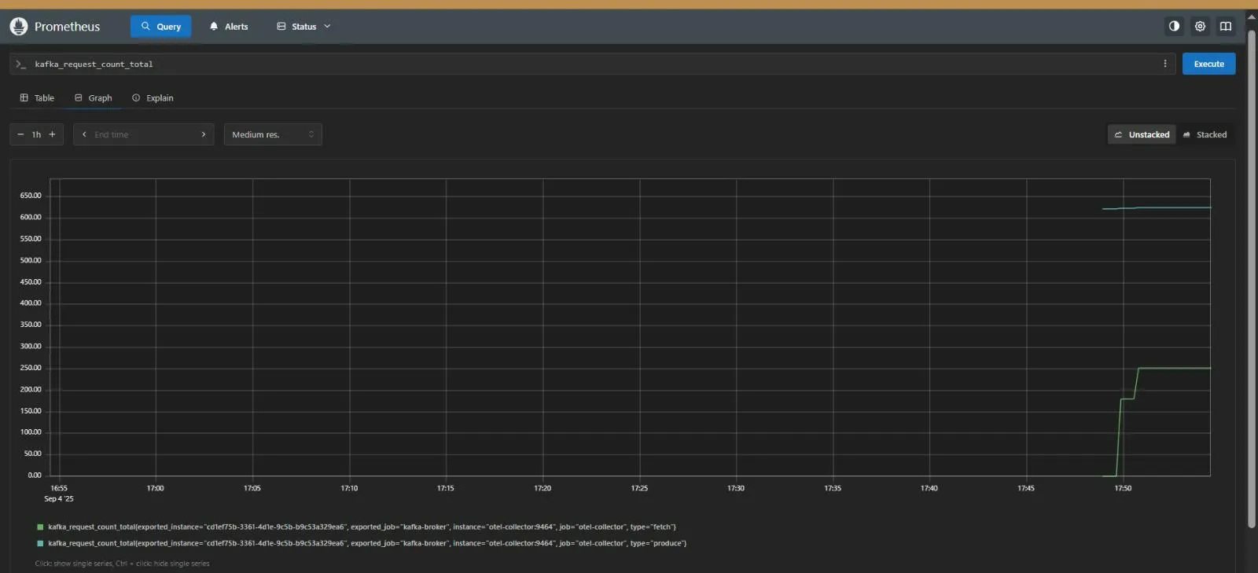
Task: Switch the graph to Stacked mode
Action: 1205,134
